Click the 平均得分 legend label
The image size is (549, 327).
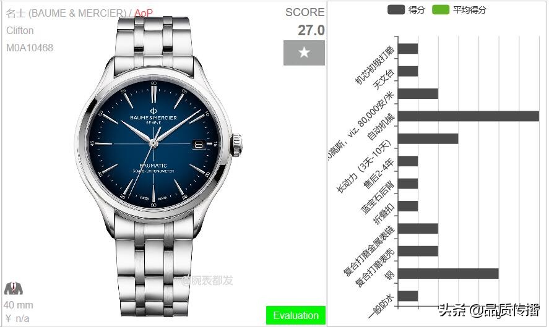click(470, 10)
